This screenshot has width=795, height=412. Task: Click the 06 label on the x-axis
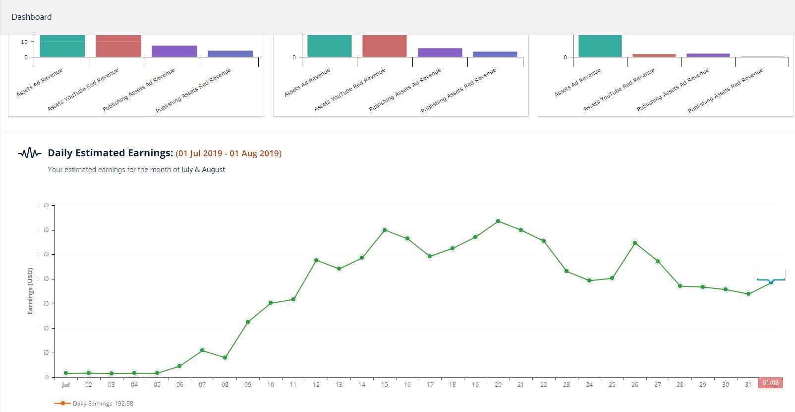pos(180,384)
